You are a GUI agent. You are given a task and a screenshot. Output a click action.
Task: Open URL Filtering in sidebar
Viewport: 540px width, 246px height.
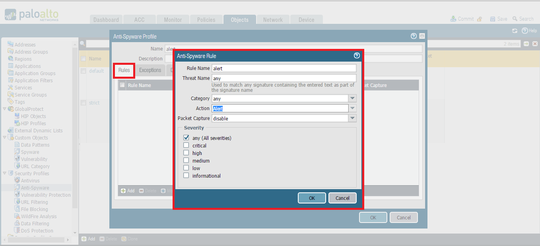tap(34, 202)
